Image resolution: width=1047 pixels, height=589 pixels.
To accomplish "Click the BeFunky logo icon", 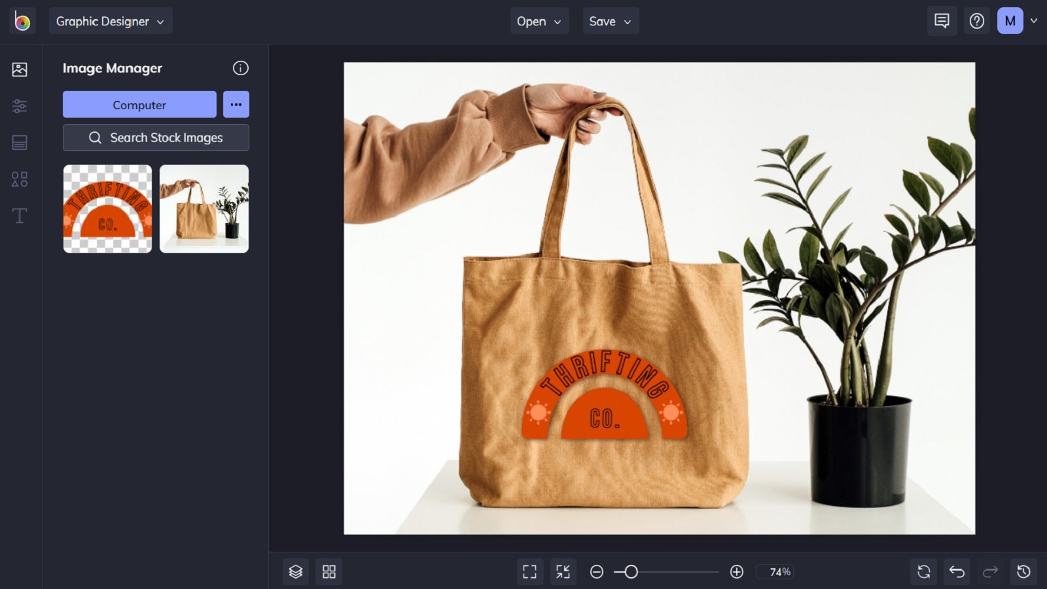I will [22, 21].
